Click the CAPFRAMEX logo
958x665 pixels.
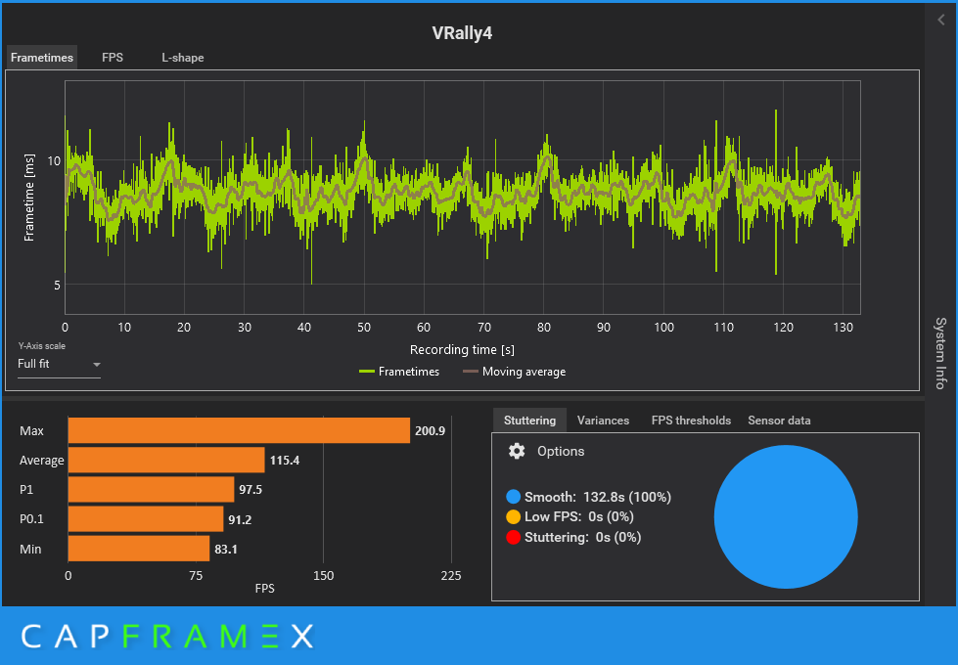click(x=167, y=637)
